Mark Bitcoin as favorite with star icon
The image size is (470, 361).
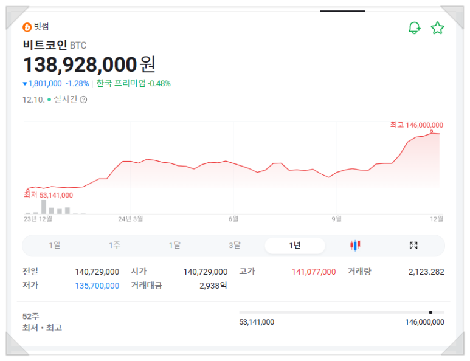(x=437, y=28)
